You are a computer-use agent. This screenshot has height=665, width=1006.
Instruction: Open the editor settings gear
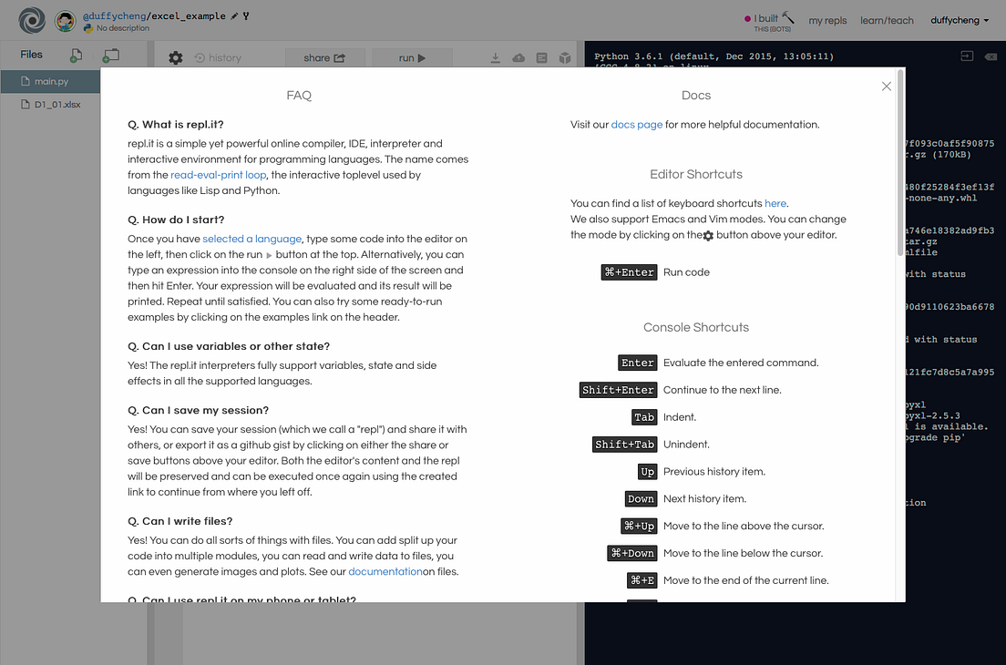coord(176,56)
